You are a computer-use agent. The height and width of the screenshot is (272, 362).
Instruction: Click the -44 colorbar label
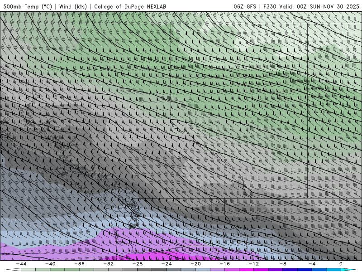(21, 264)
